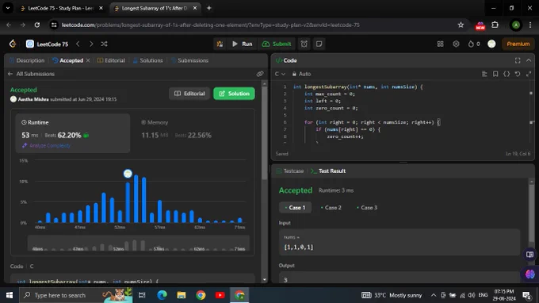Screen dimensions: 539x303
Task: Bookmark this page with the star
Action: pyautogui.click(x=461, y=25)
